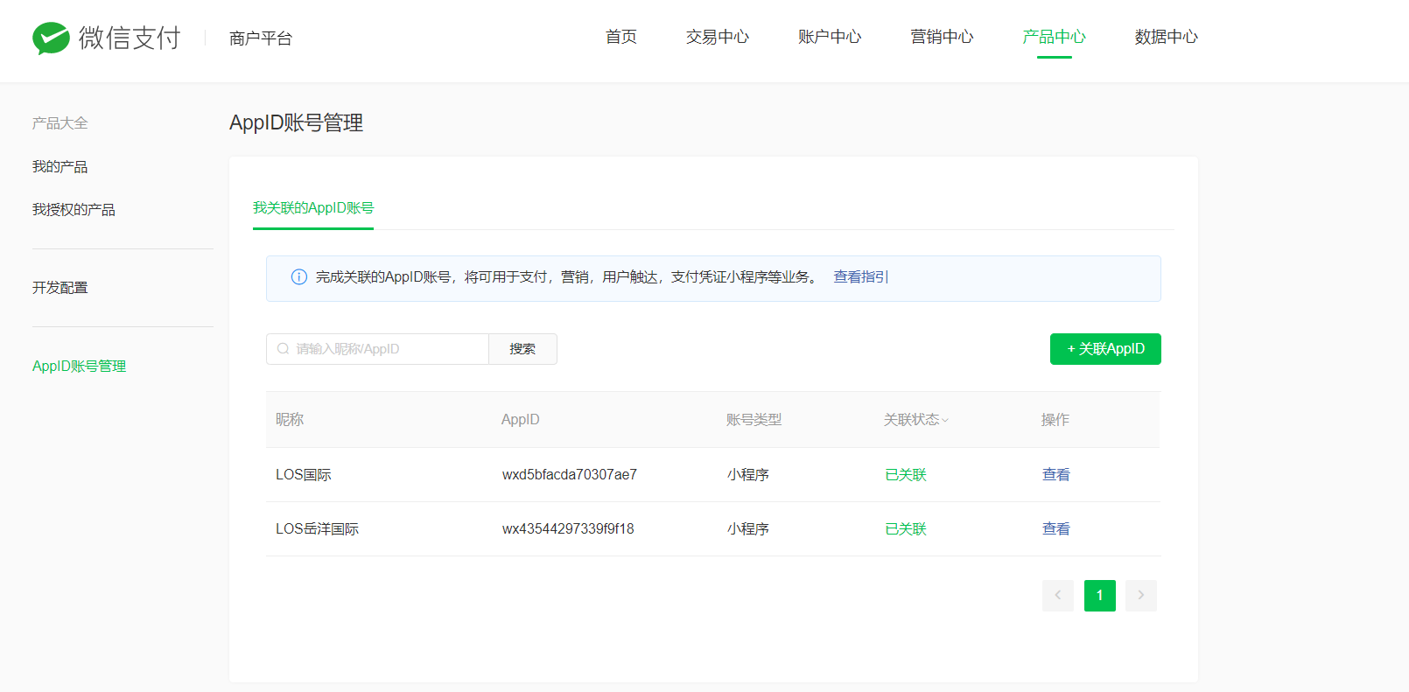The image size is (1409, 692).
Task: Open 我授权的产品 in the sidebar
Action: [74, 210]
